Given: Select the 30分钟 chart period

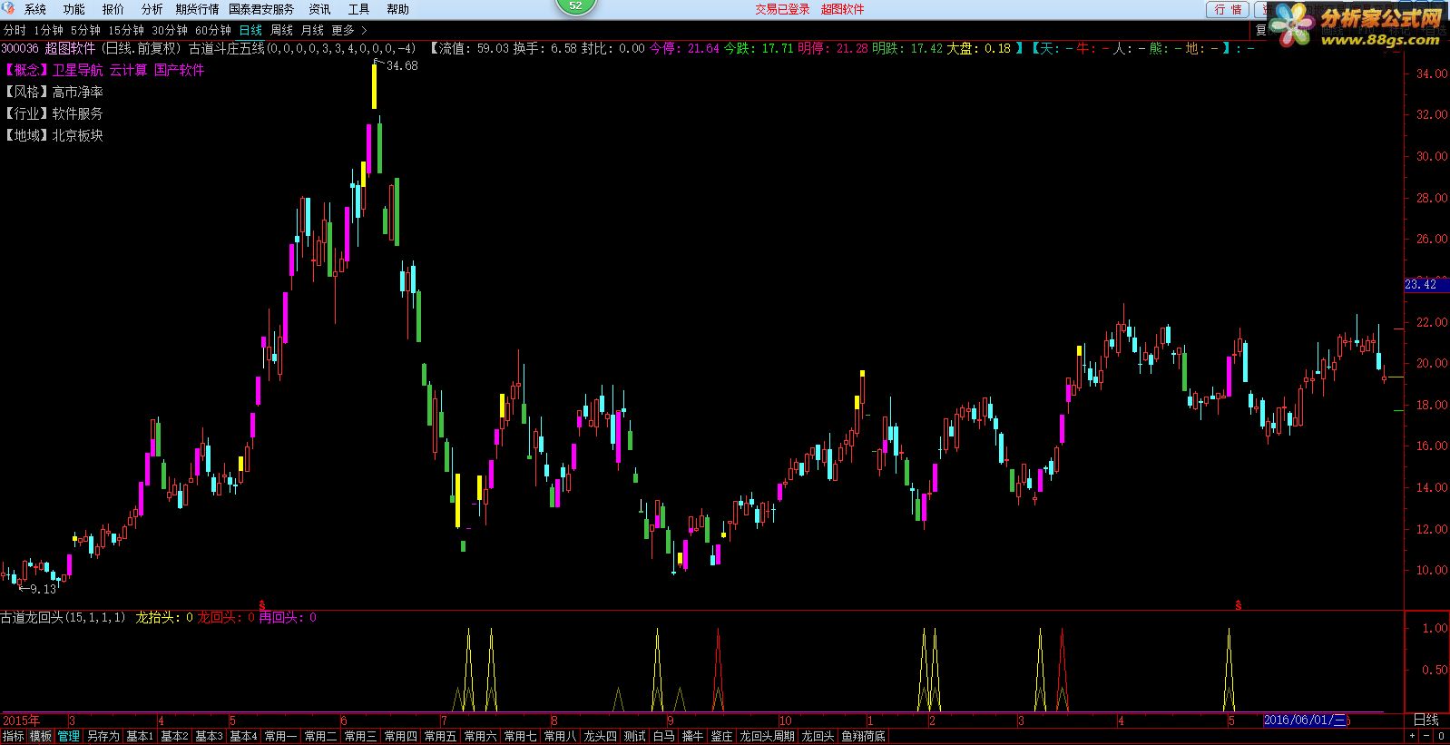Looking at the screenshot, I should 170,30.
